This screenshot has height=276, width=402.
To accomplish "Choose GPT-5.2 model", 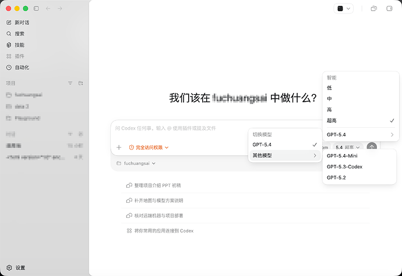I will point(359,178).
